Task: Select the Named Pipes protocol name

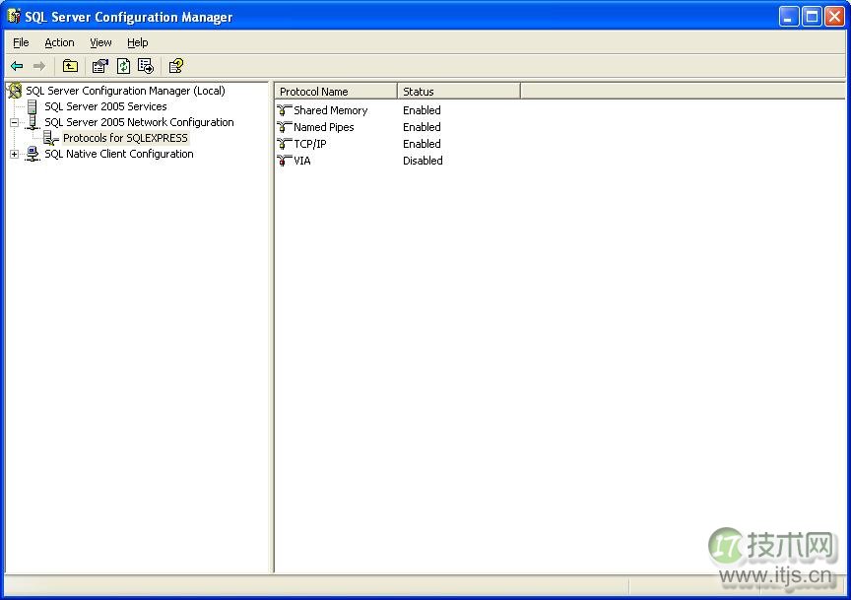Action: pyautogui.click(x=323, y=127)
